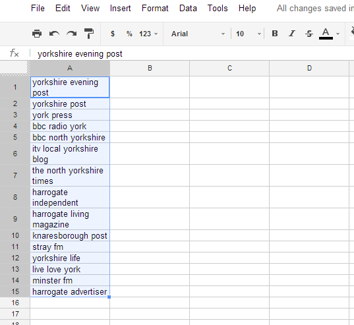Click cell 'bbc north yorkshire'

coord(70,137)
